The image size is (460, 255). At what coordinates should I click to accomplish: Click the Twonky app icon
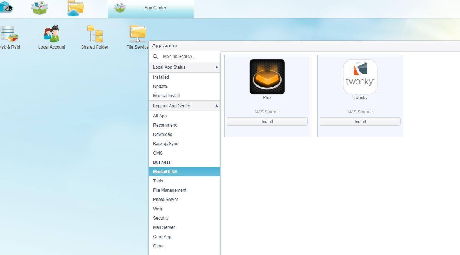(x=360, y=77)
